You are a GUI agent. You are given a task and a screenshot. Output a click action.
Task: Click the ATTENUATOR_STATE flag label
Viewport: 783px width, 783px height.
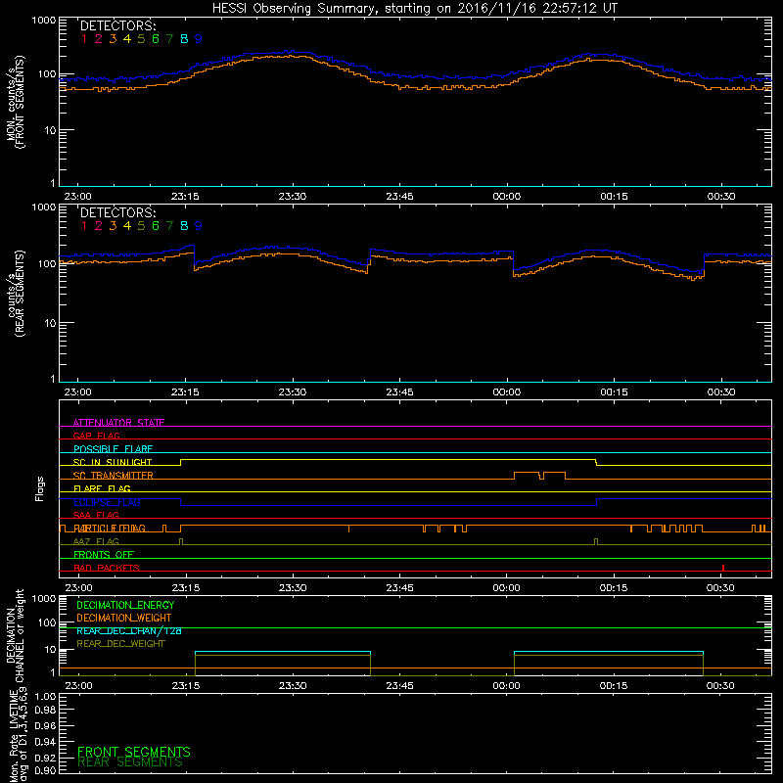point(118,423)
